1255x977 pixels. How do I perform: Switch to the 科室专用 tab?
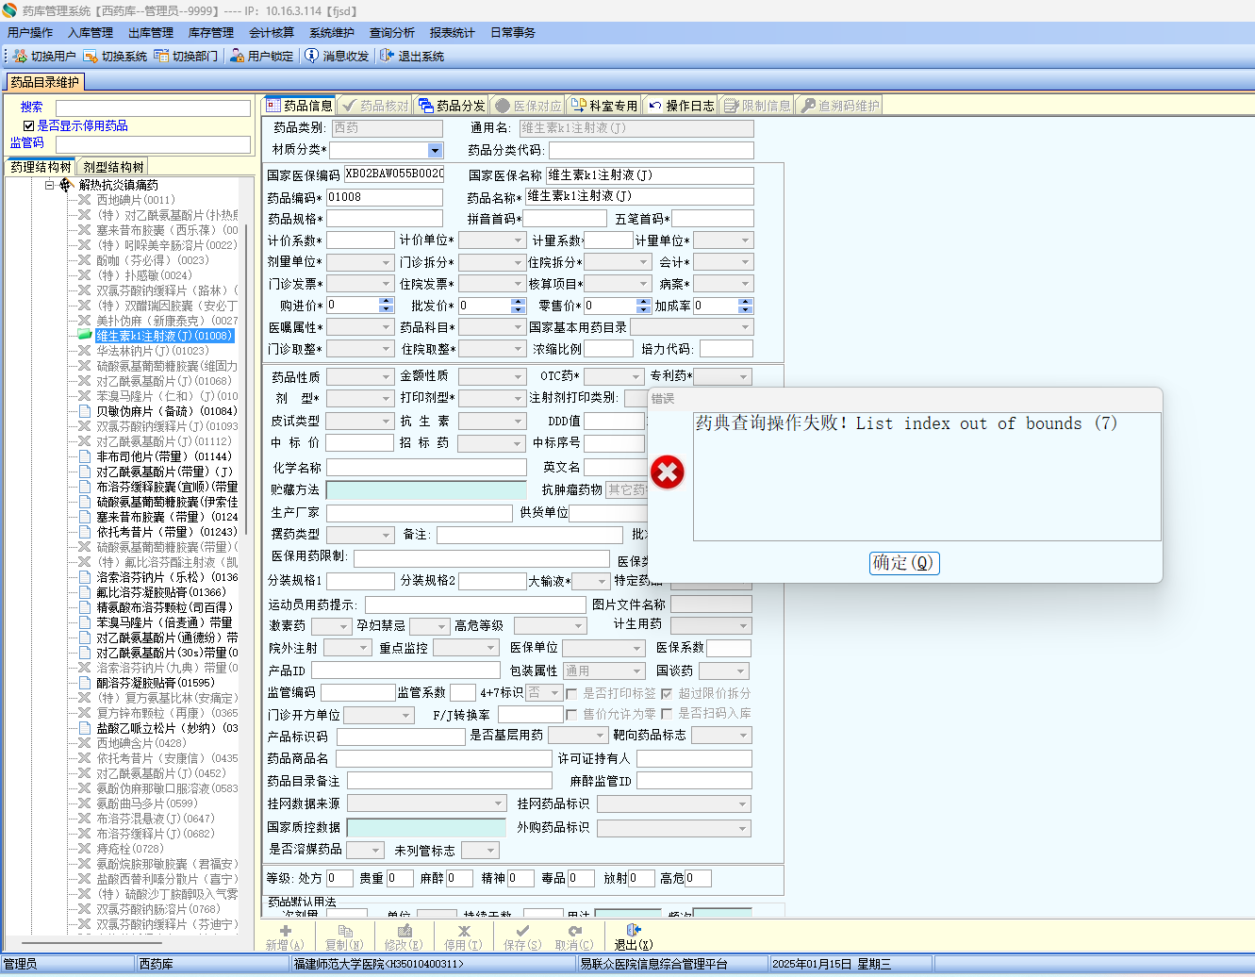point(603,106)
